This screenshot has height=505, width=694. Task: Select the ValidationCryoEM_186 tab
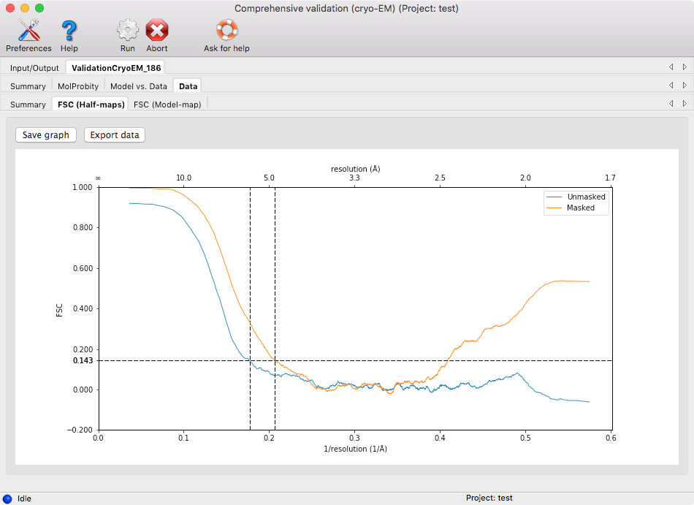click(115, 68)
